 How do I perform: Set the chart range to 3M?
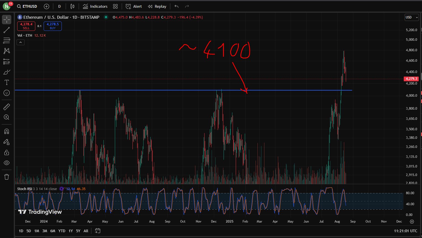(x=45, y=231)
